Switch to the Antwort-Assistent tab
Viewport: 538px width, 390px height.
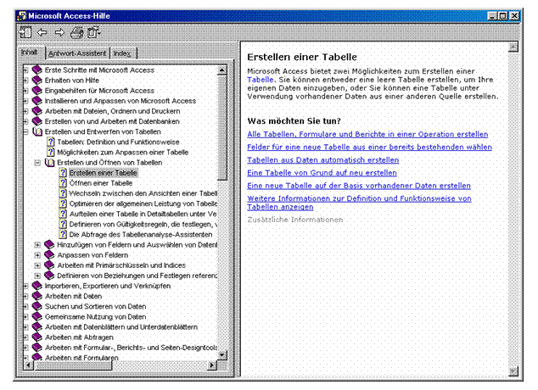[77, 53]
